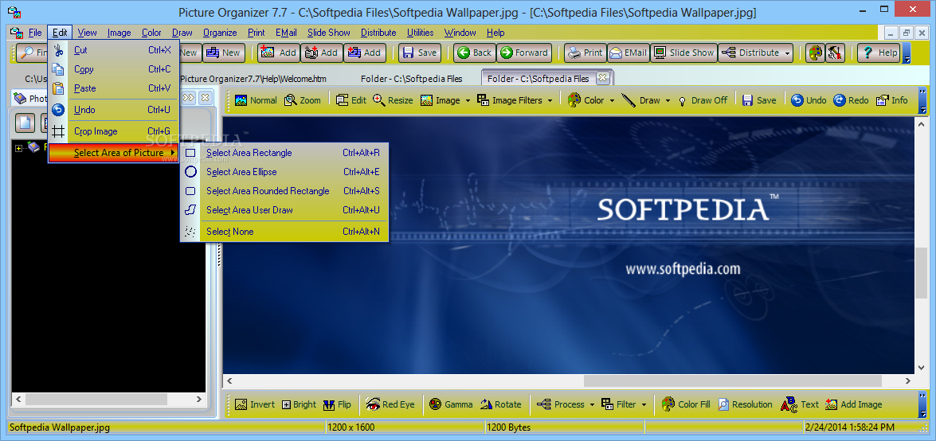
Task: Open the Info button
Action: [x=892, y=100]
